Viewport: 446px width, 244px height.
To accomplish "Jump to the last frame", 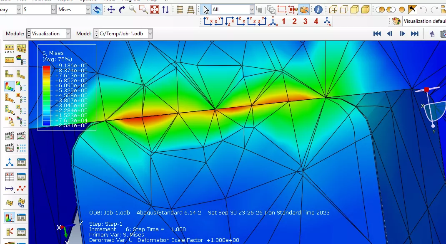I will coord(415,34).
